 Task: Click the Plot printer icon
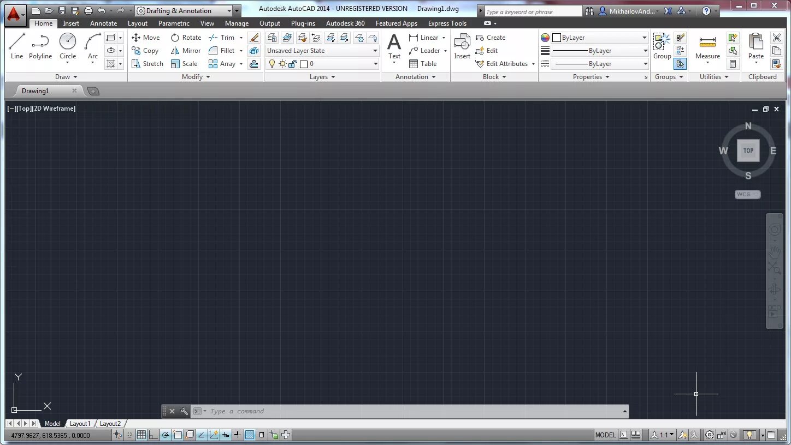[x=88, y=11]
